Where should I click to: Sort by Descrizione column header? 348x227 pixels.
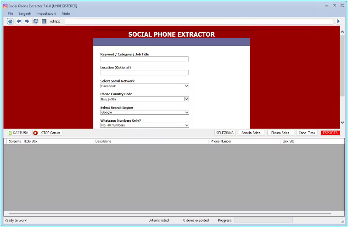(x=151, y=141)
